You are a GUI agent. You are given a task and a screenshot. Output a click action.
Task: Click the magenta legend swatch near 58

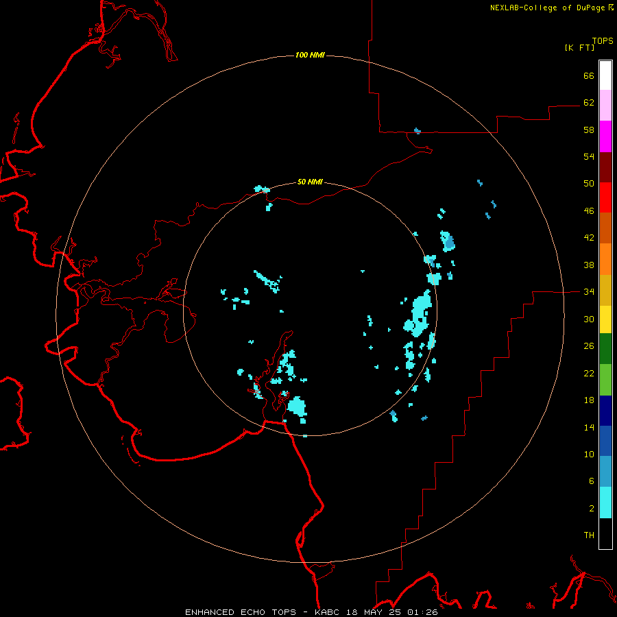(x=605, y=136)
